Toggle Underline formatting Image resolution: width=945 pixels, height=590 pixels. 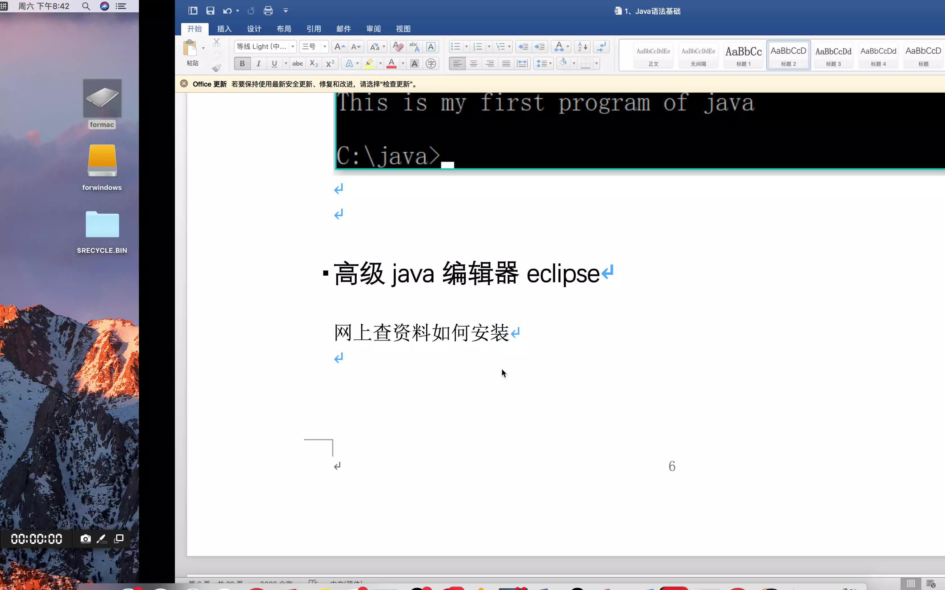pos(274,63)
